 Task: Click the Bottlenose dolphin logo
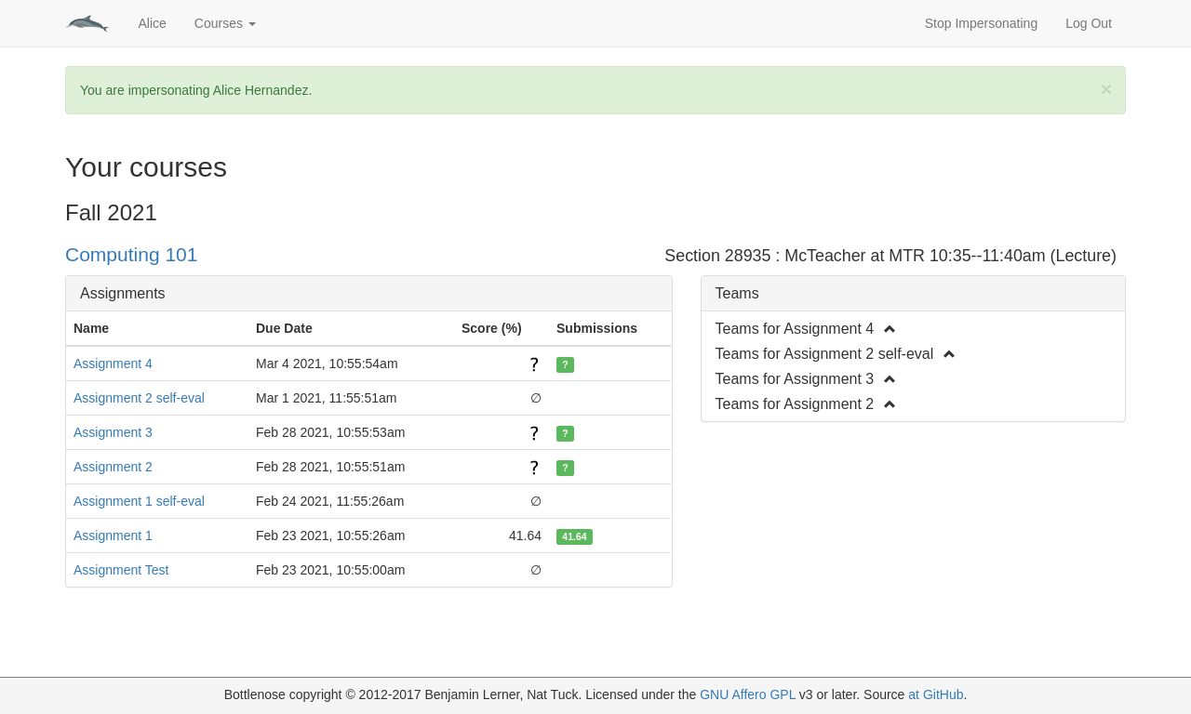point(87,23)
